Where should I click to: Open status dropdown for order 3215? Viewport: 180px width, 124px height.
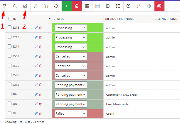click(x=71, y=38)
